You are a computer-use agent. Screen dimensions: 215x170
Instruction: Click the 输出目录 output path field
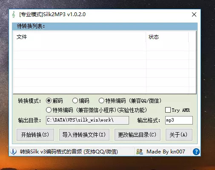(x=87, y=120)
